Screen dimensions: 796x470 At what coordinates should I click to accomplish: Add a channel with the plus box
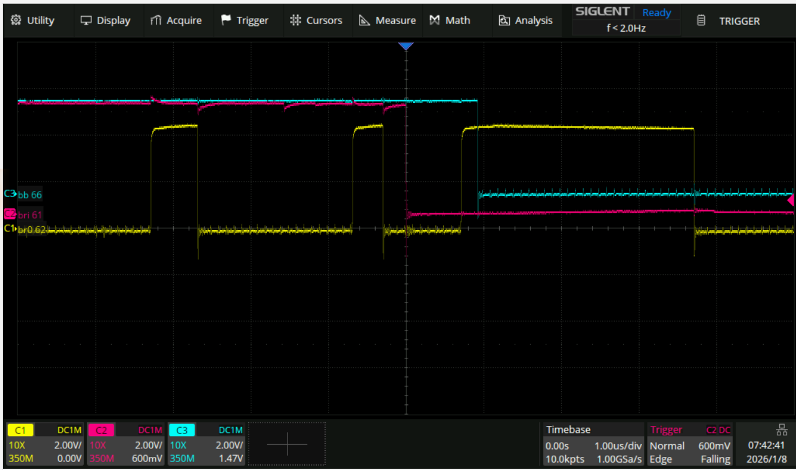tap(287, 444)
